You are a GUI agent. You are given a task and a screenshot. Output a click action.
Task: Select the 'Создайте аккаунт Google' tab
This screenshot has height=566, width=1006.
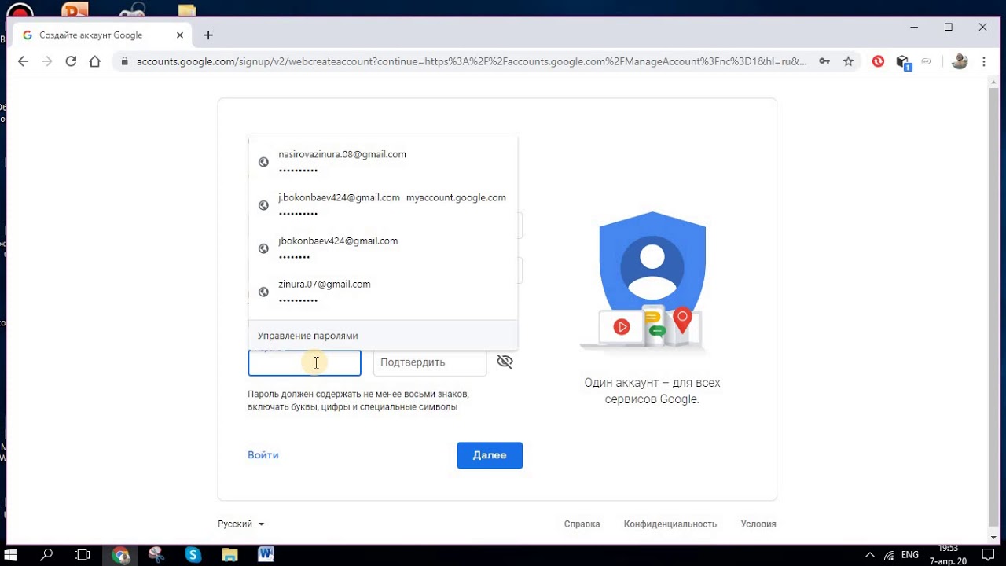(102, 35)
